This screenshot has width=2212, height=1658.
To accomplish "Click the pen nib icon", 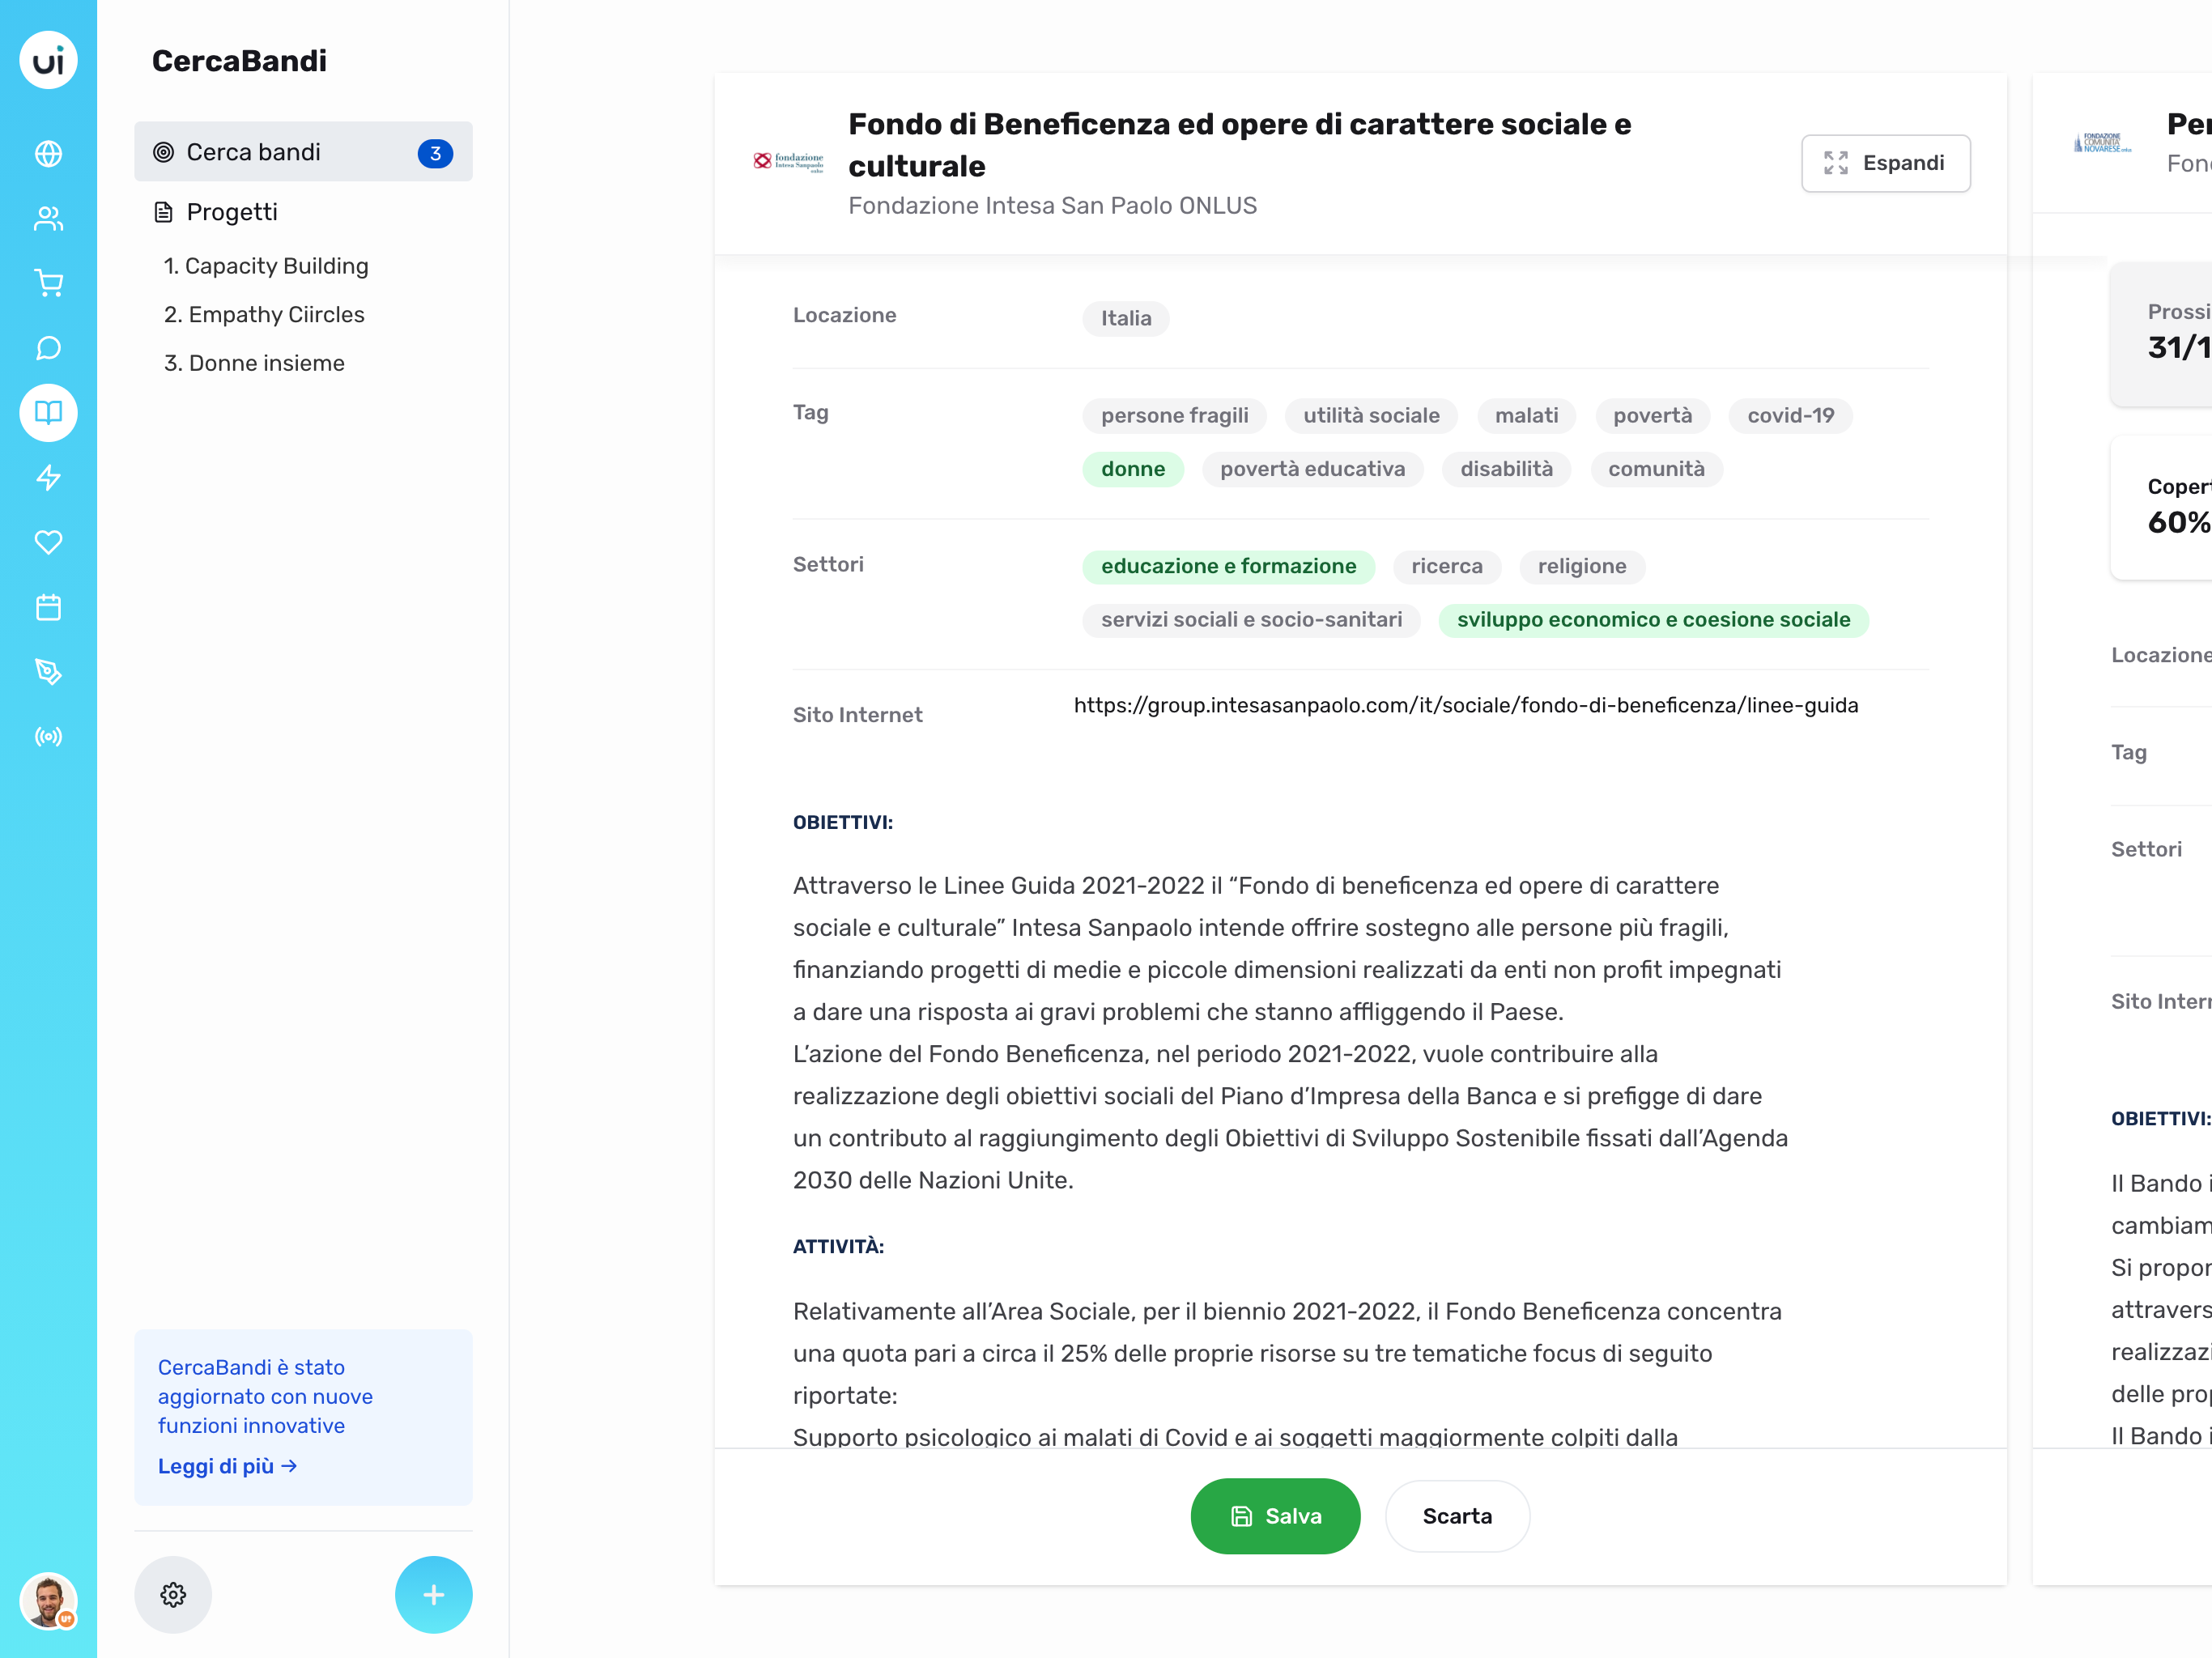I will [48, 671].
